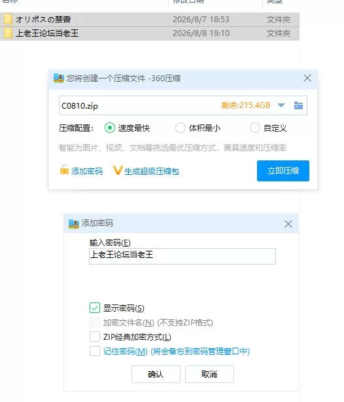Viewport: 344px width, 402px height.
Task: Click the 添加密码 link
Action: (x=87, y=171)
